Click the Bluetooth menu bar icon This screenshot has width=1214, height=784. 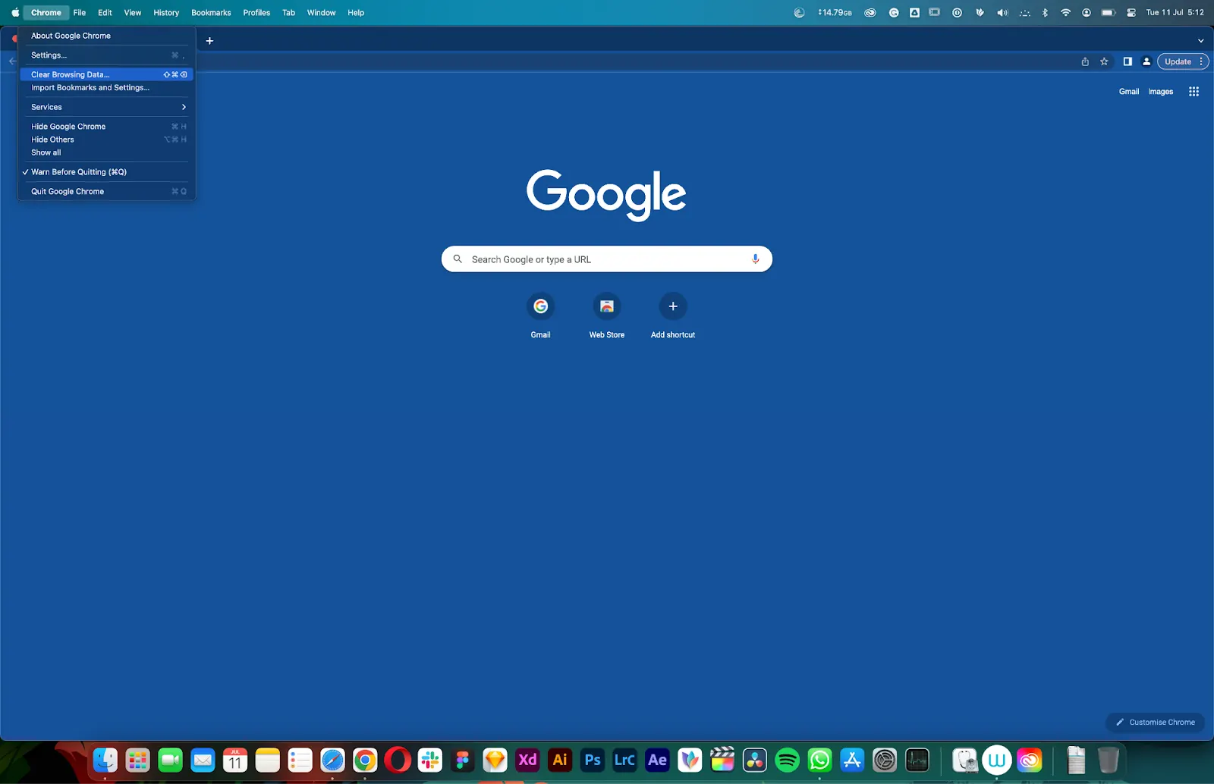click(1045, 12)
